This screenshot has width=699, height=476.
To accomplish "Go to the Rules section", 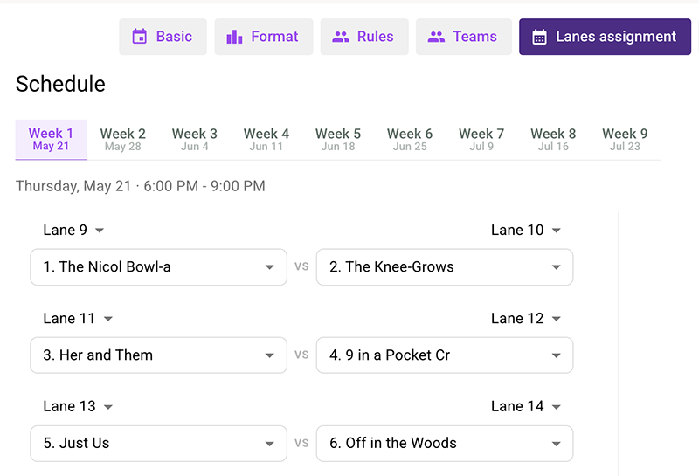I will point(364,37).
